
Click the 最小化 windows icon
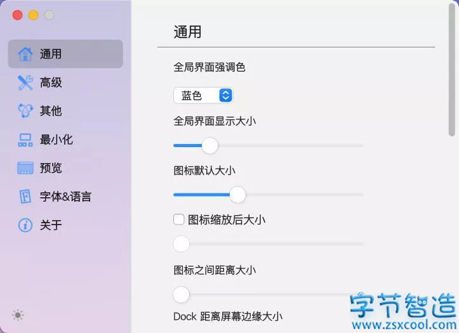click(25, 140)
